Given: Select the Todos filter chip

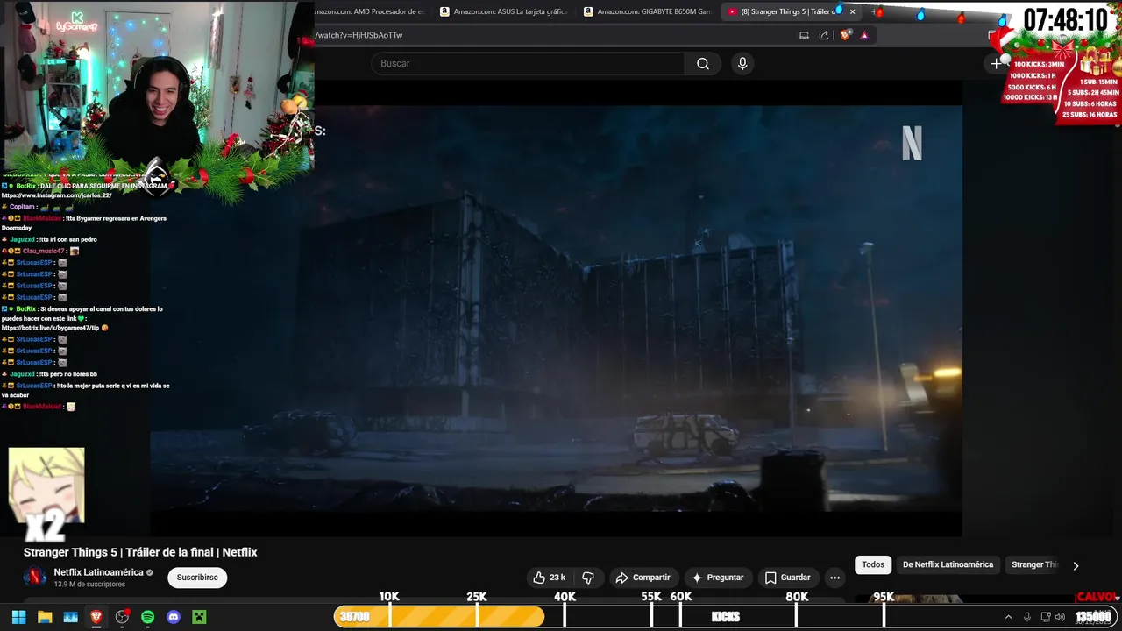Looking at the screenshot, I should pos(873,564).
